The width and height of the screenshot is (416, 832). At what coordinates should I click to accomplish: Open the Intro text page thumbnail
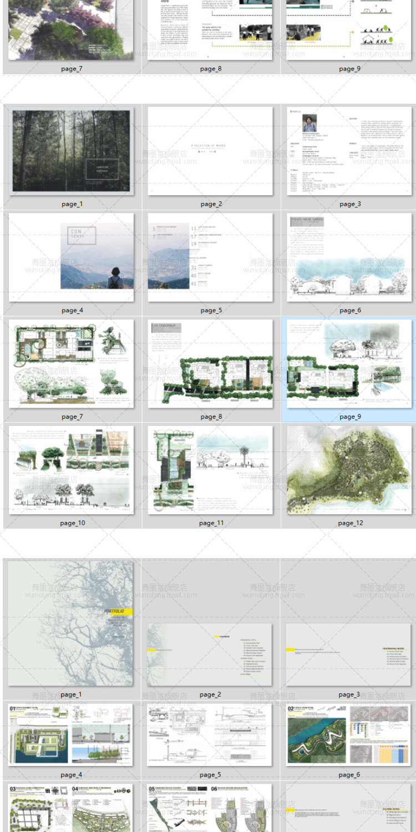[x=210, y=30]
